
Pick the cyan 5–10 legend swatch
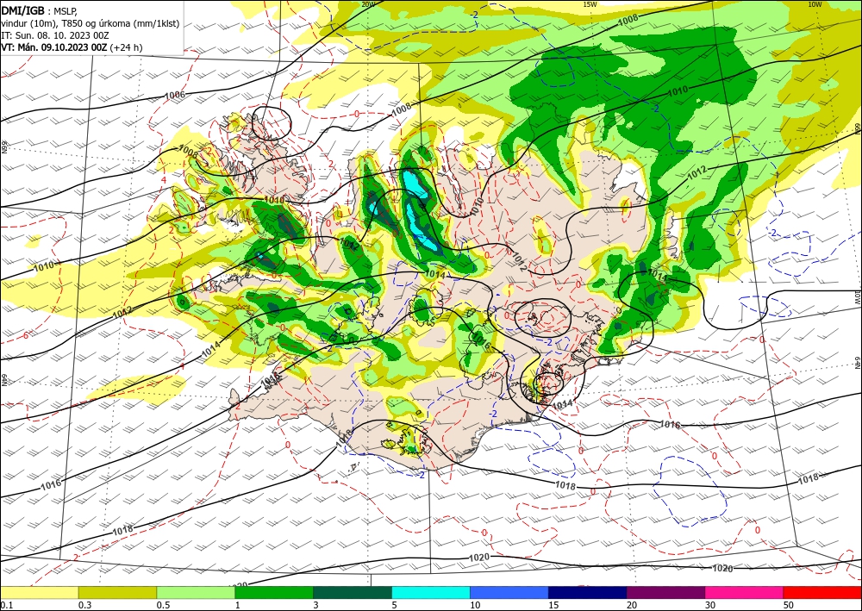point(431,592)
